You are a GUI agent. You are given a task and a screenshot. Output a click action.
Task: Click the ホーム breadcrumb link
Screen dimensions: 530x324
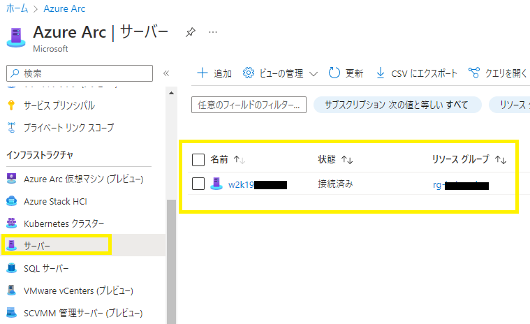click(x=17, y=8)
